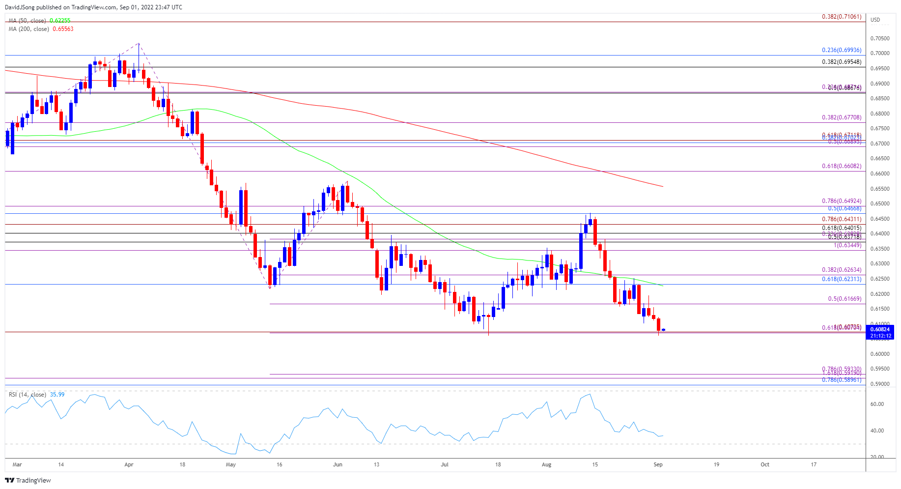Click the Jul label on time axis

tap(445, 464)
